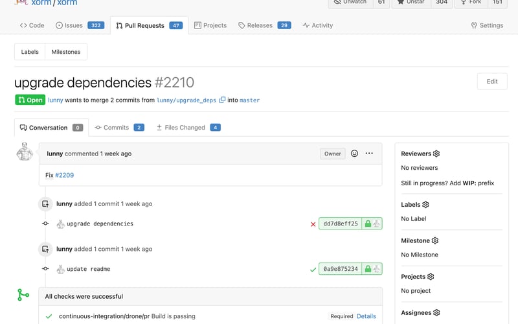Open the Code tab

pyautogui.click(x=32, y=25)
